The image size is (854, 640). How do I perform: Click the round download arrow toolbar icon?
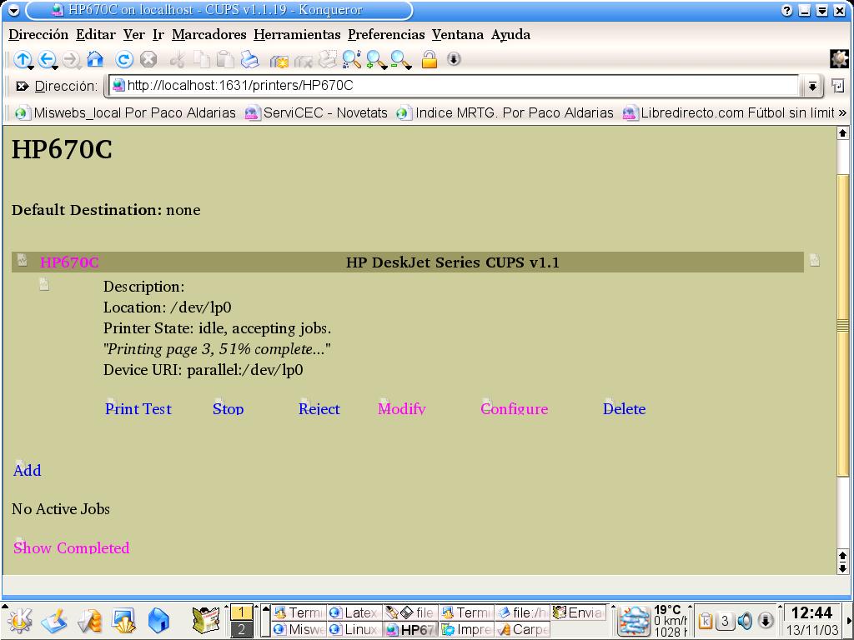454,59
